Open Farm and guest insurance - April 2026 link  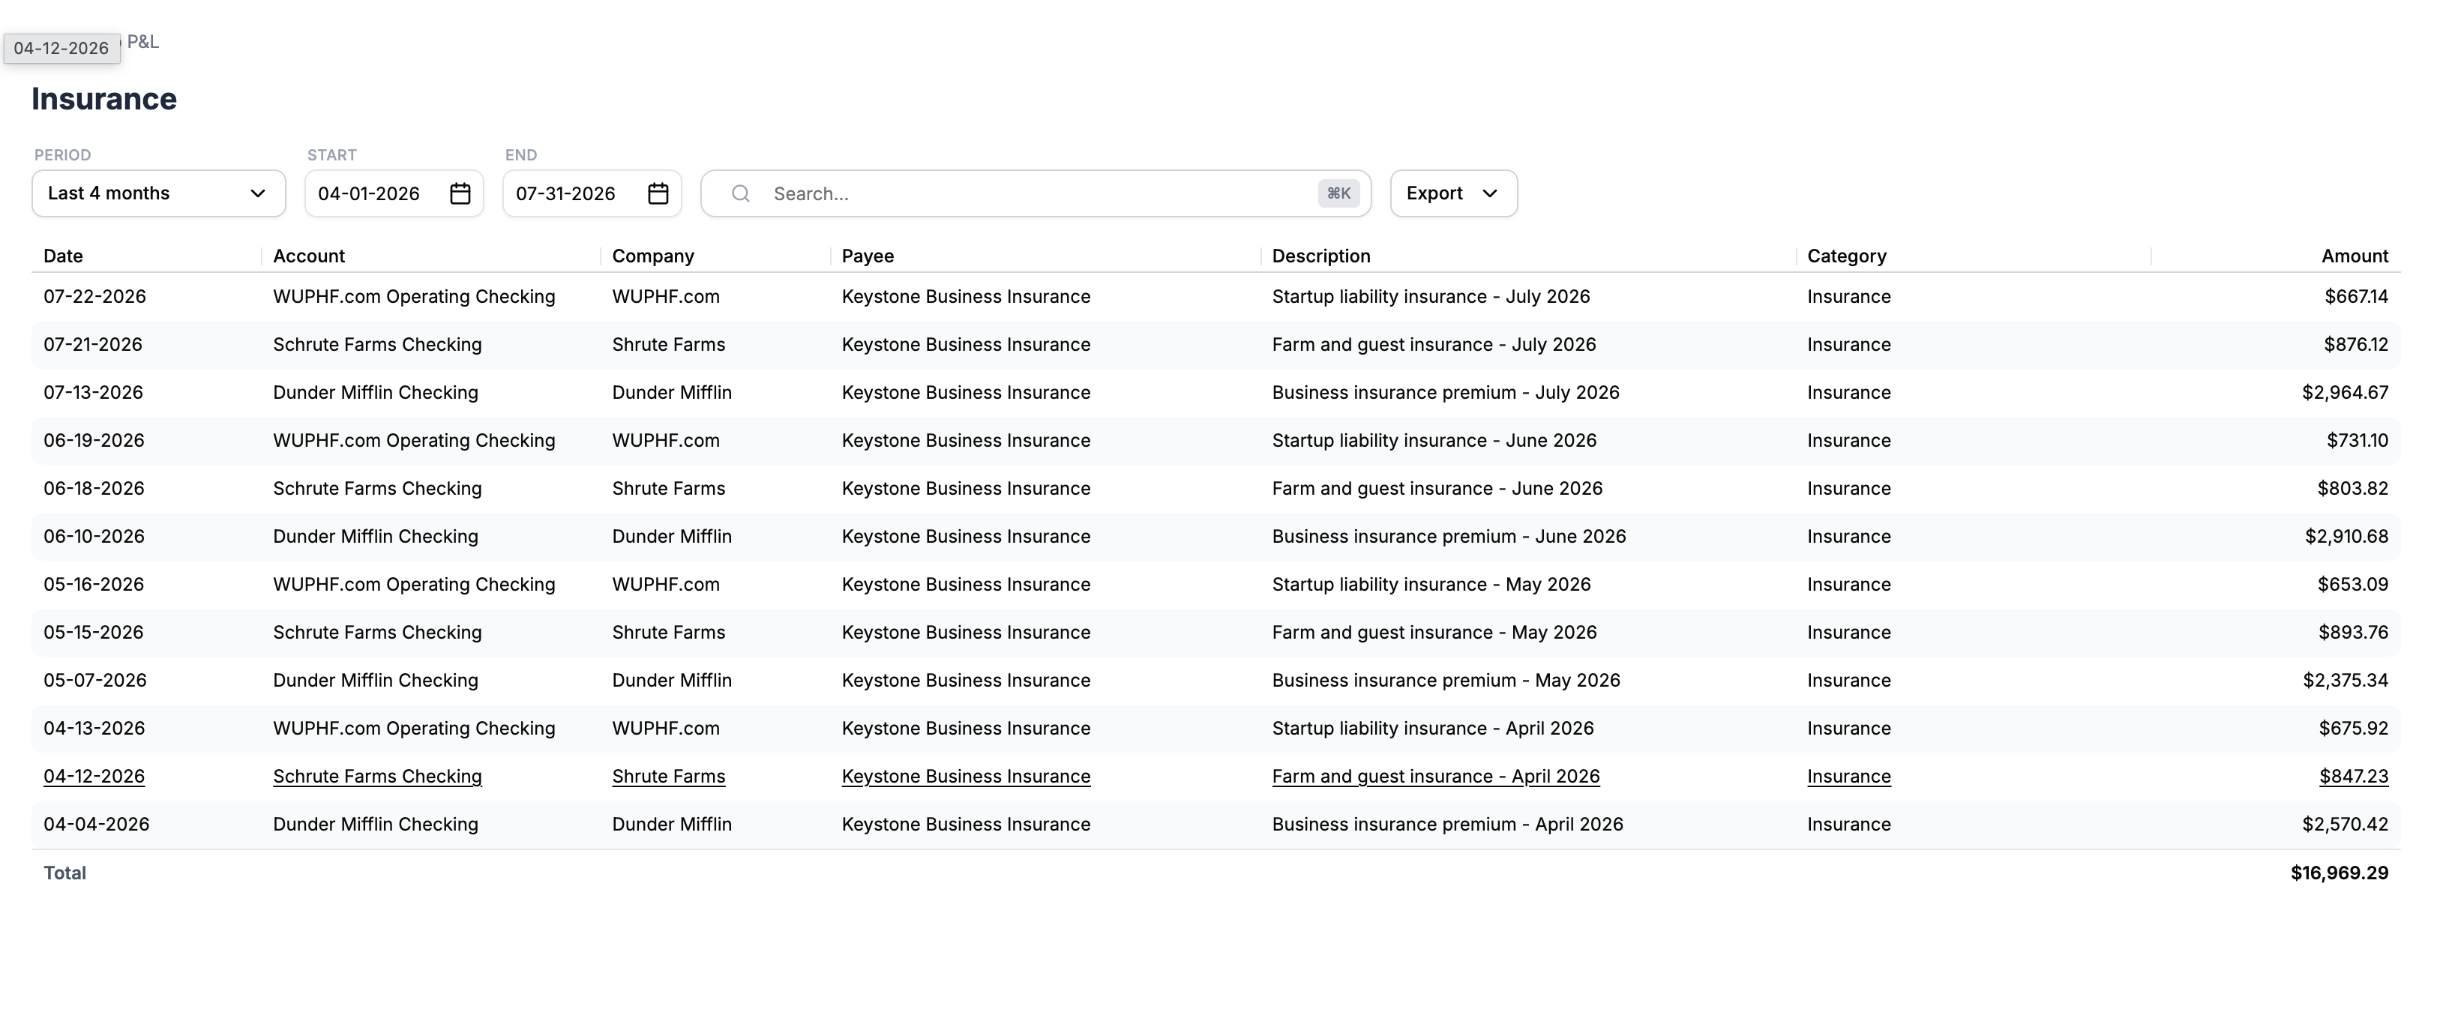click(1436, 777)
